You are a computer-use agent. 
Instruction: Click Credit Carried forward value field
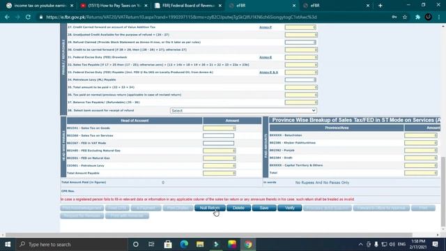301,27
